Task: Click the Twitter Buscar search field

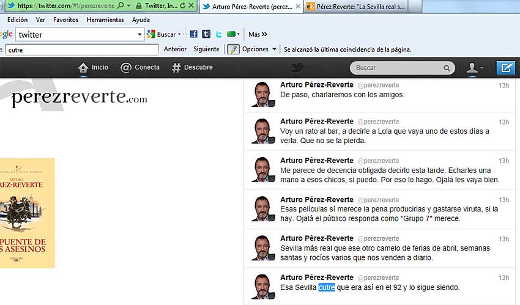Action: [399, 68]
